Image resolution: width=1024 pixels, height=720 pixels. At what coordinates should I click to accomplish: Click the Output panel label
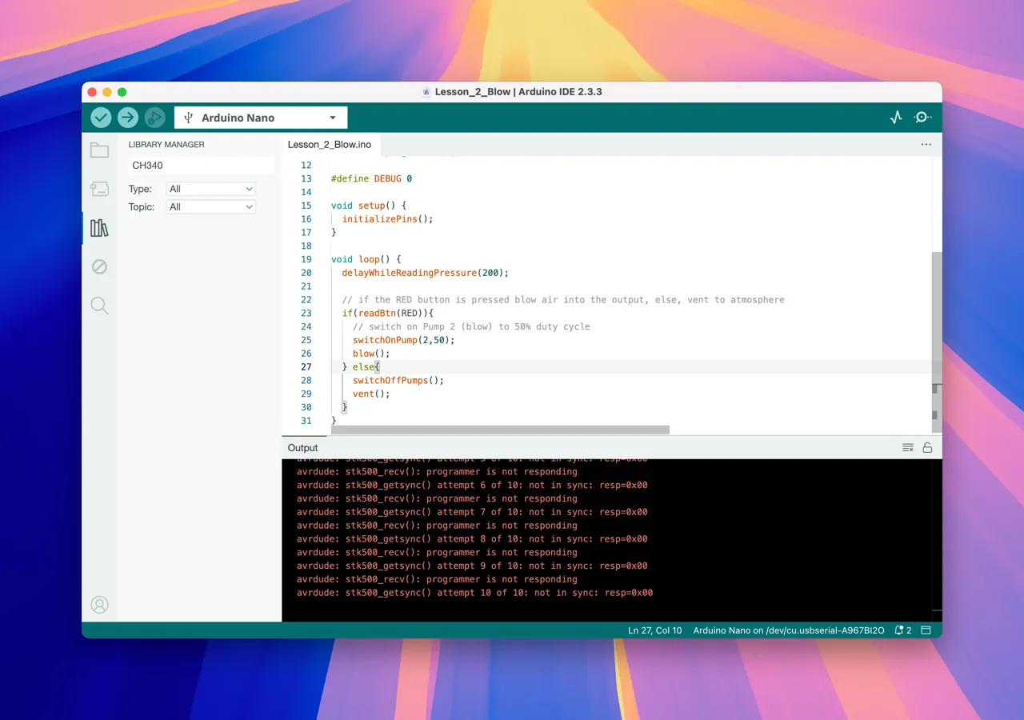[303, 448]
